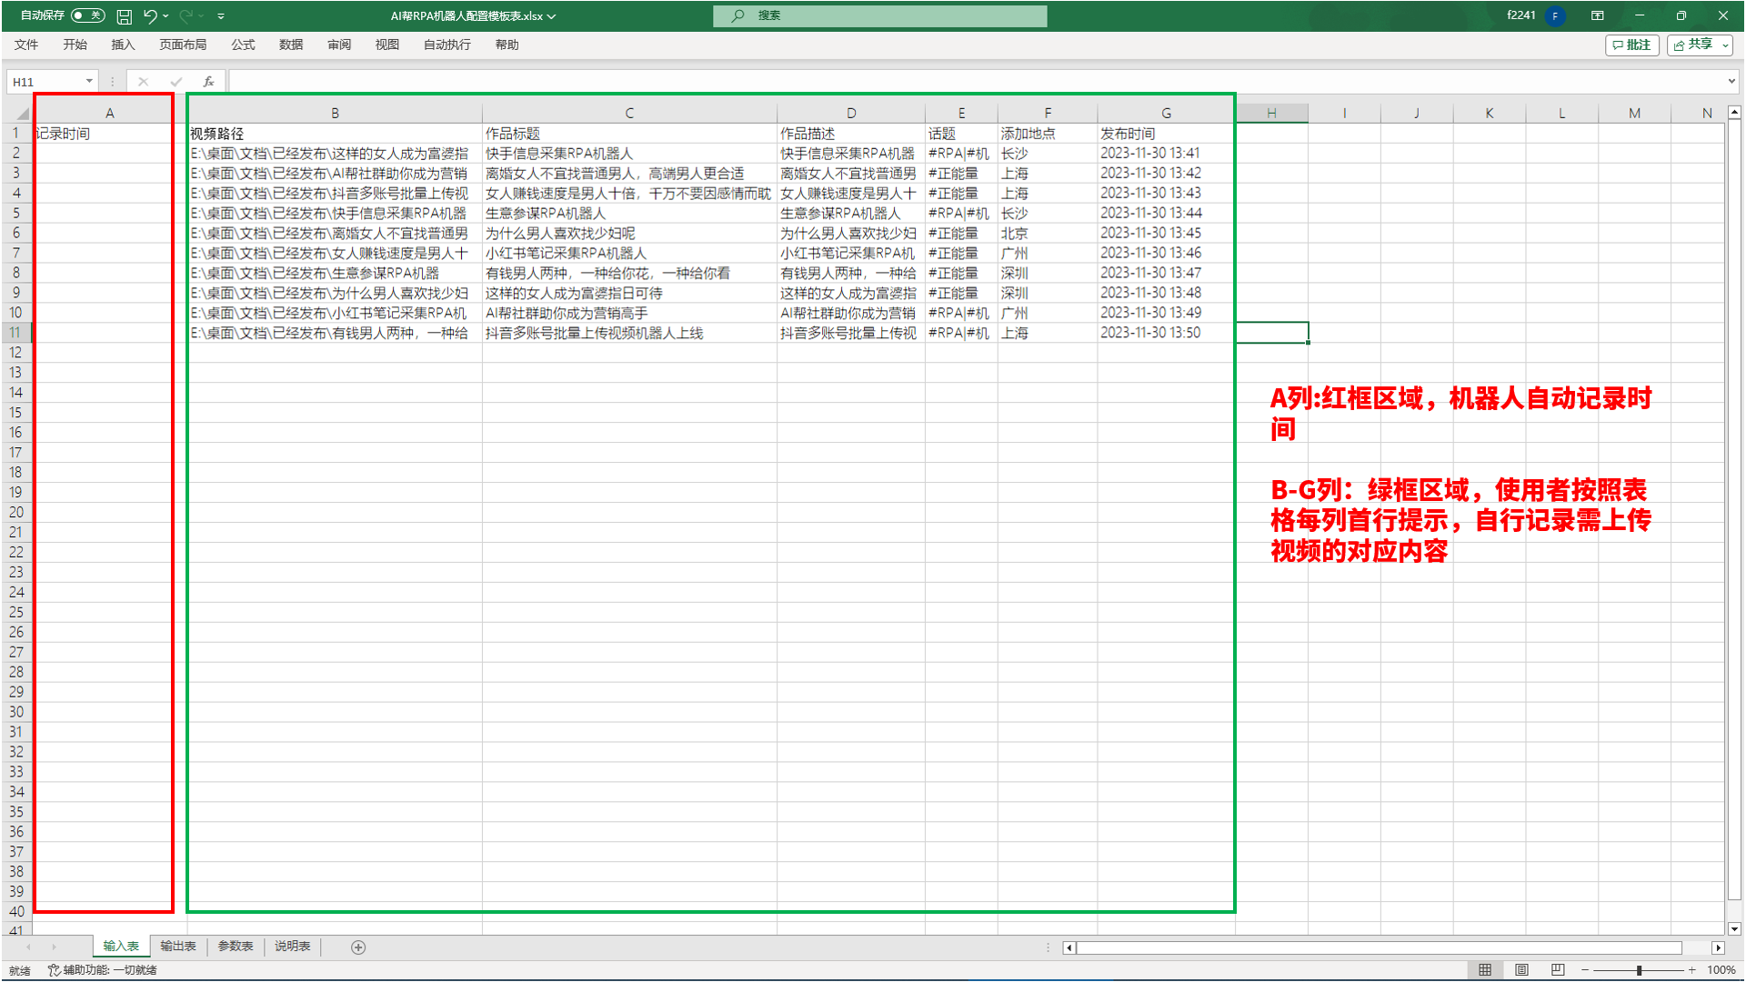Screen dimensions: 1746x982
Task: Click vertical scrollbar up arrow
Action: click(x=1734, y=113)
